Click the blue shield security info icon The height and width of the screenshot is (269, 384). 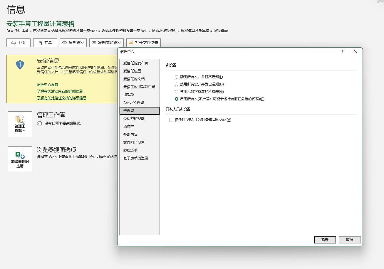click(x=20, y=65)
